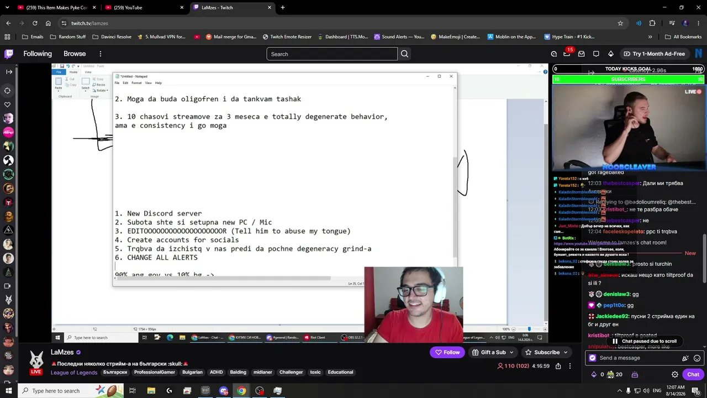The height and width of the screenshot is (398, 707).
Task: Click the LaMzes channel name
Action: pyautogui.click(x=62, y=352)
